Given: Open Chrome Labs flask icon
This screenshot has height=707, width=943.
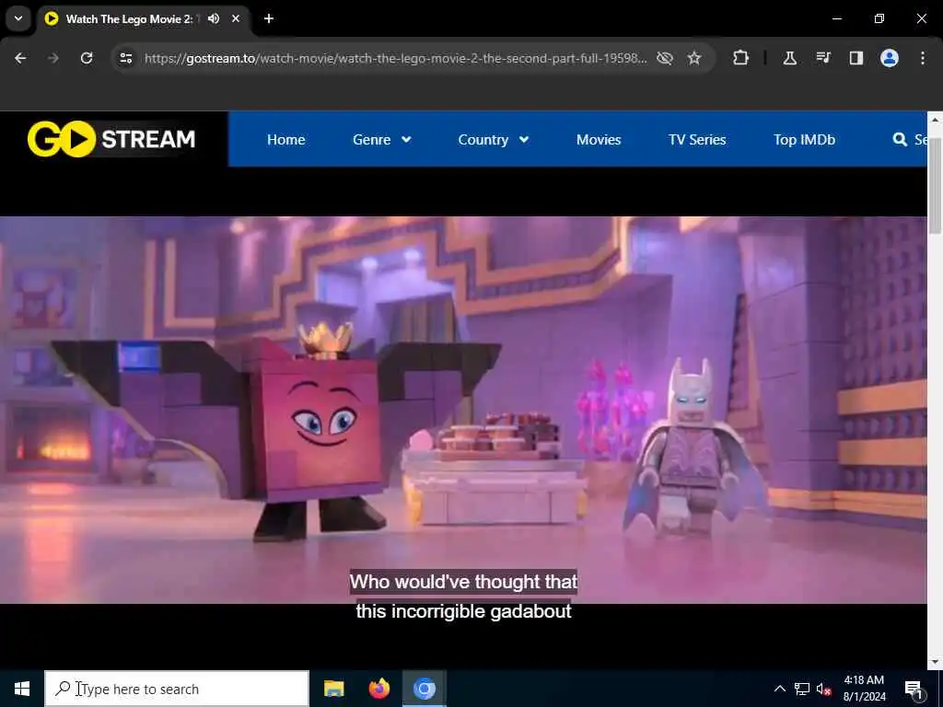Looking at the screenshot, I should coord(789,58).
